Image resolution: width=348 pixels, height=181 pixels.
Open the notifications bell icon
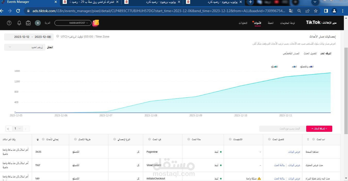(19, 23)
